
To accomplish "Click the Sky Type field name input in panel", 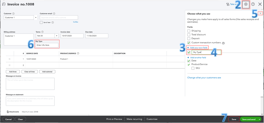I will pos(206,52).
